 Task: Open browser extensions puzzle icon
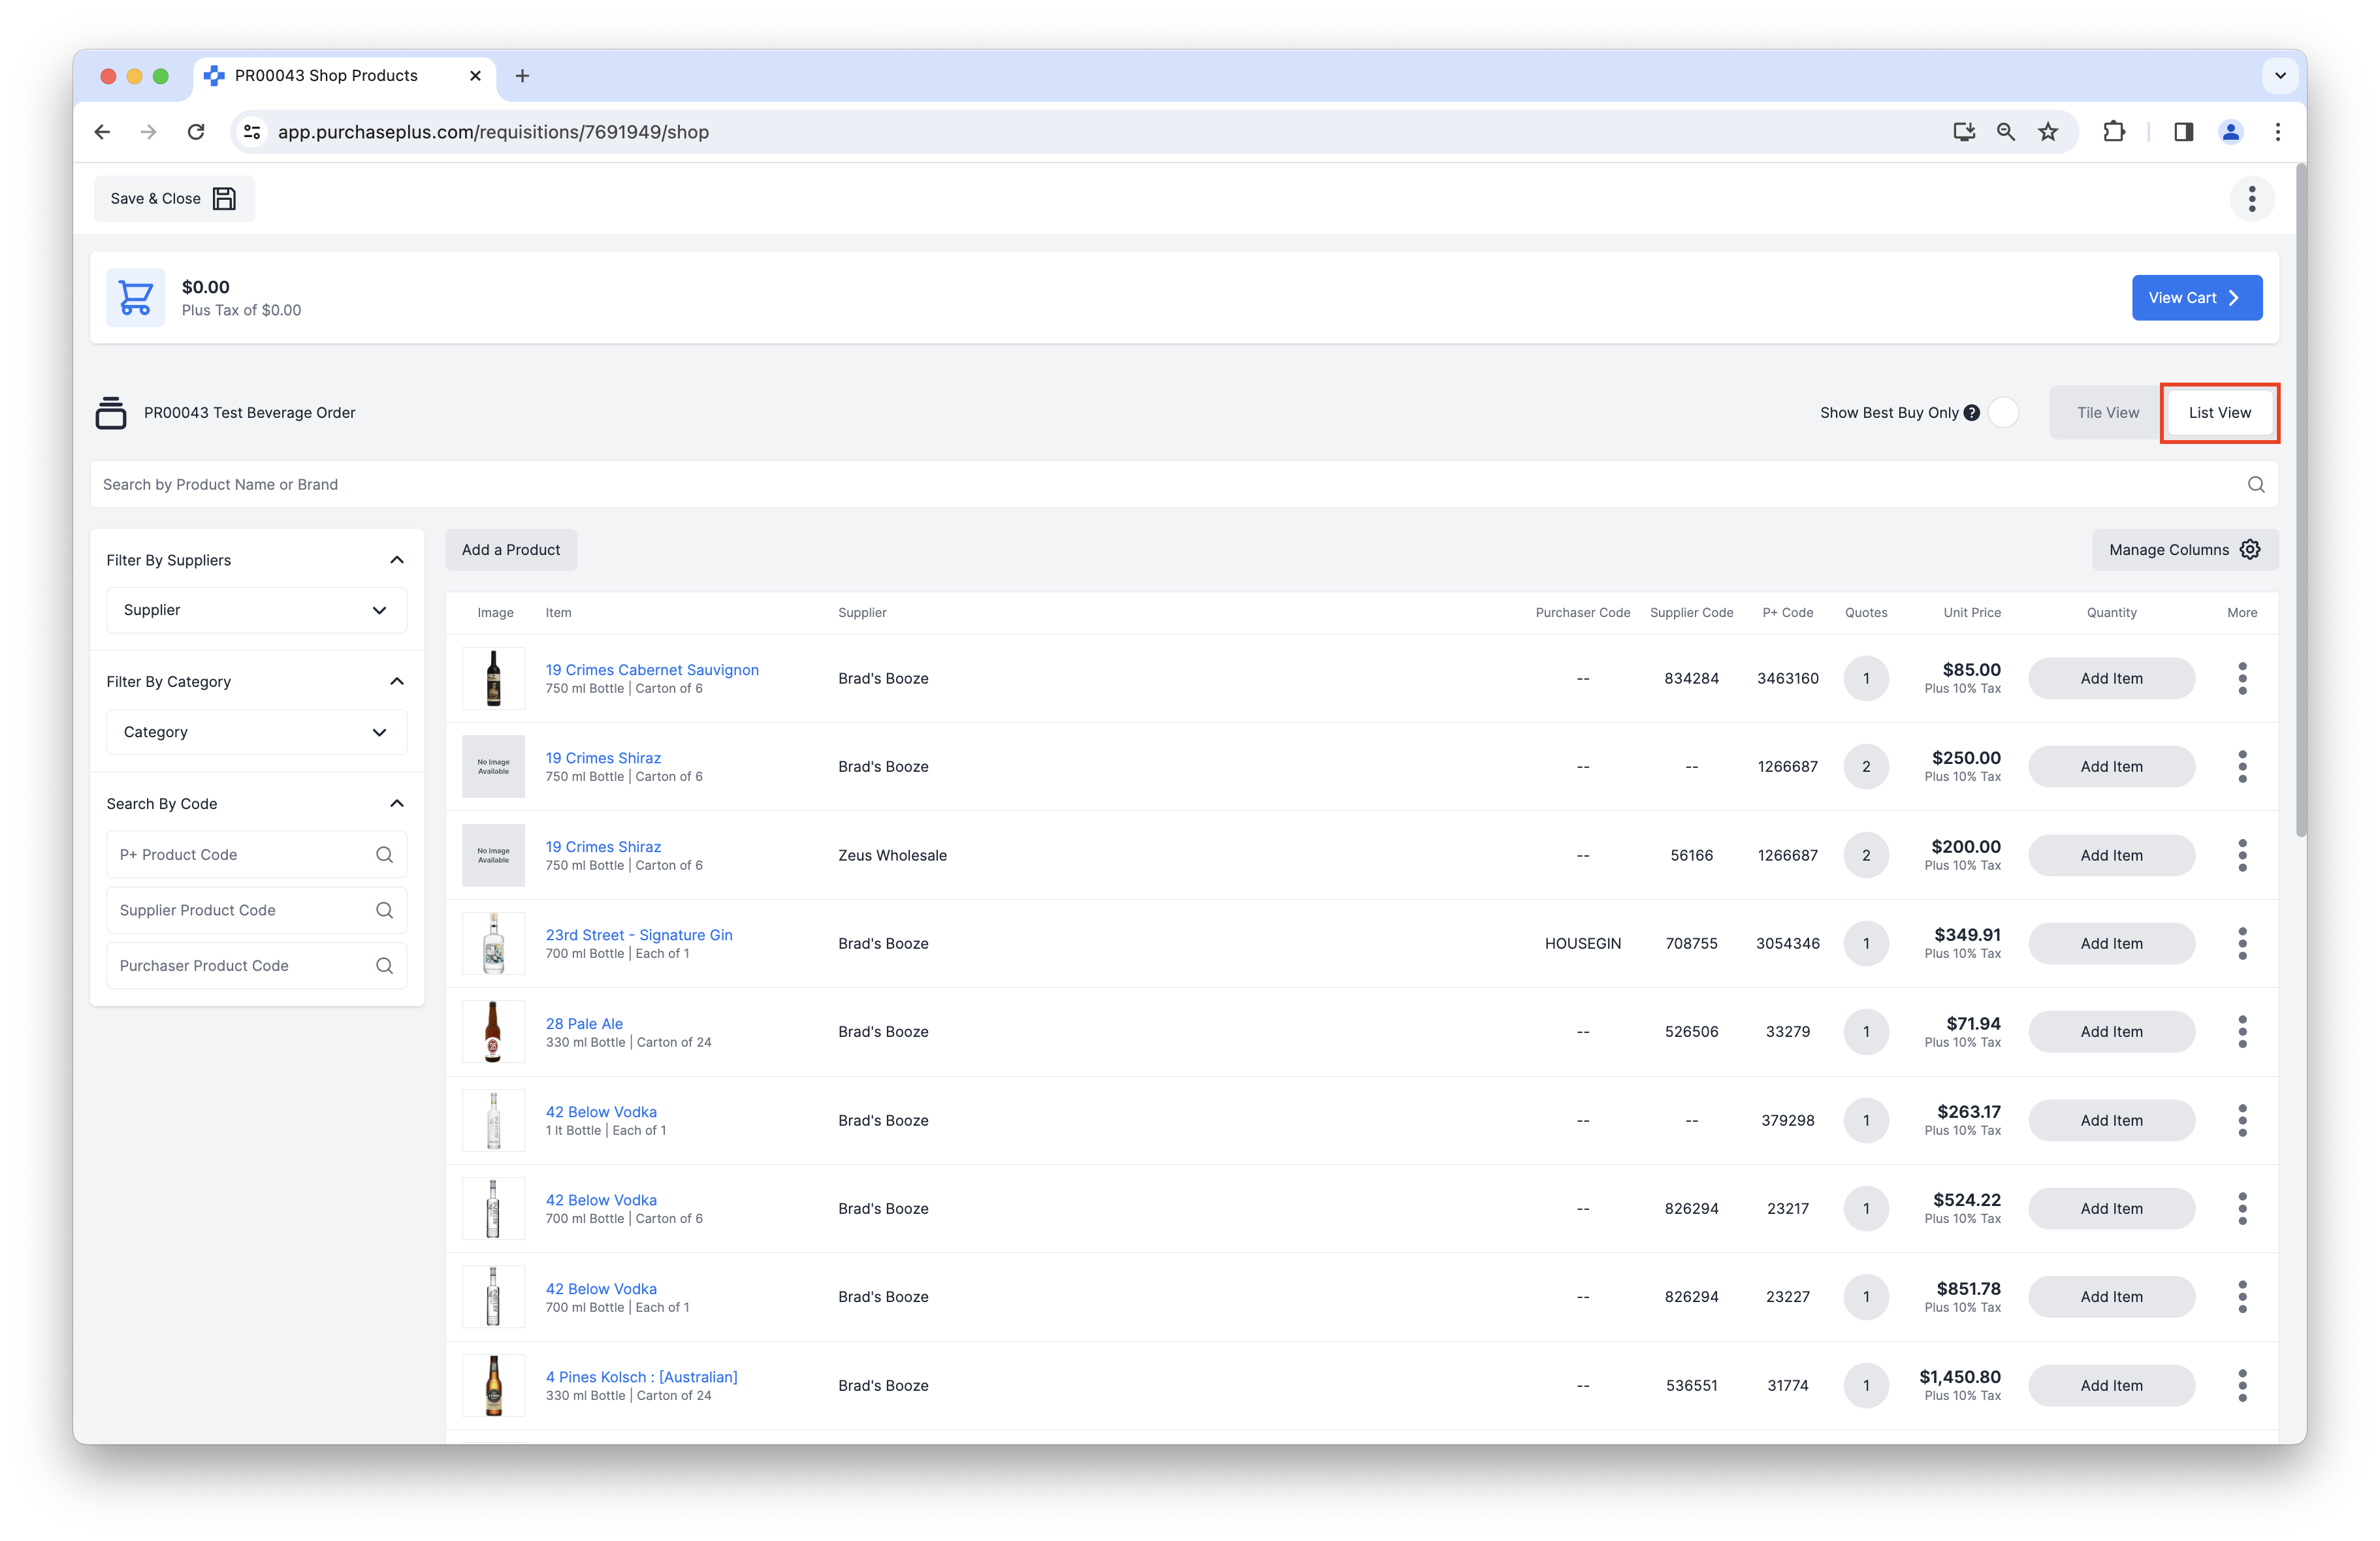[2113, 132]
